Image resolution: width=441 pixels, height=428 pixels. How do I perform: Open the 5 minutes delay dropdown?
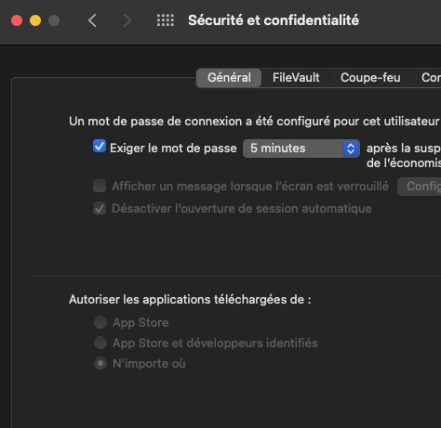click(x=301, y=149)
